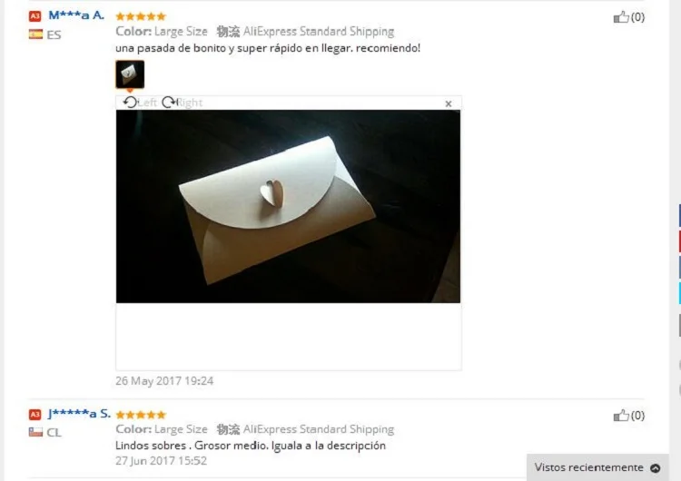Screen dimensions: 681x481
Task: Click the 26 May 2017 review date
Action: pyautogui.click(x=164, y=381)
